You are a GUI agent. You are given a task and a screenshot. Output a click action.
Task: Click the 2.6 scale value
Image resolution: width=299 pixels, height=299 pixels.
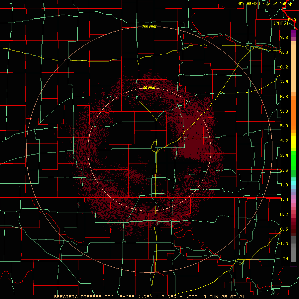click(x=284, y=170)
